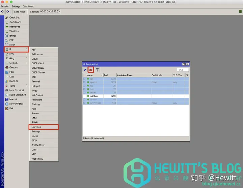
Task: Select the www-ssl service row
Action: click(x=136, y=103)
